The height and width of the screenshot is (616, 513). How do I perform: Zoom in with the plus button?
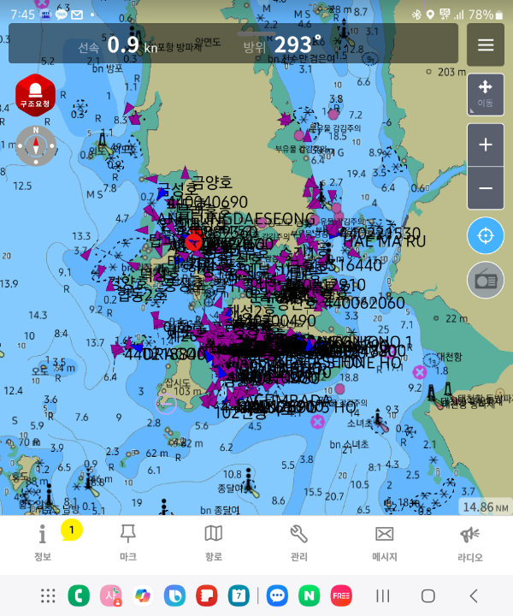(x=486, y=145)
